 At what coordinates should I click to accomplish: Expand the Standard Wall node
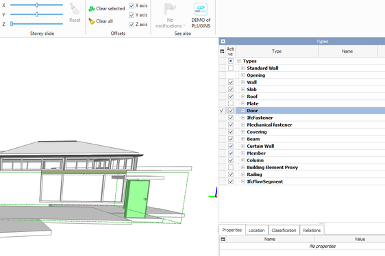(x=243, y=68)
